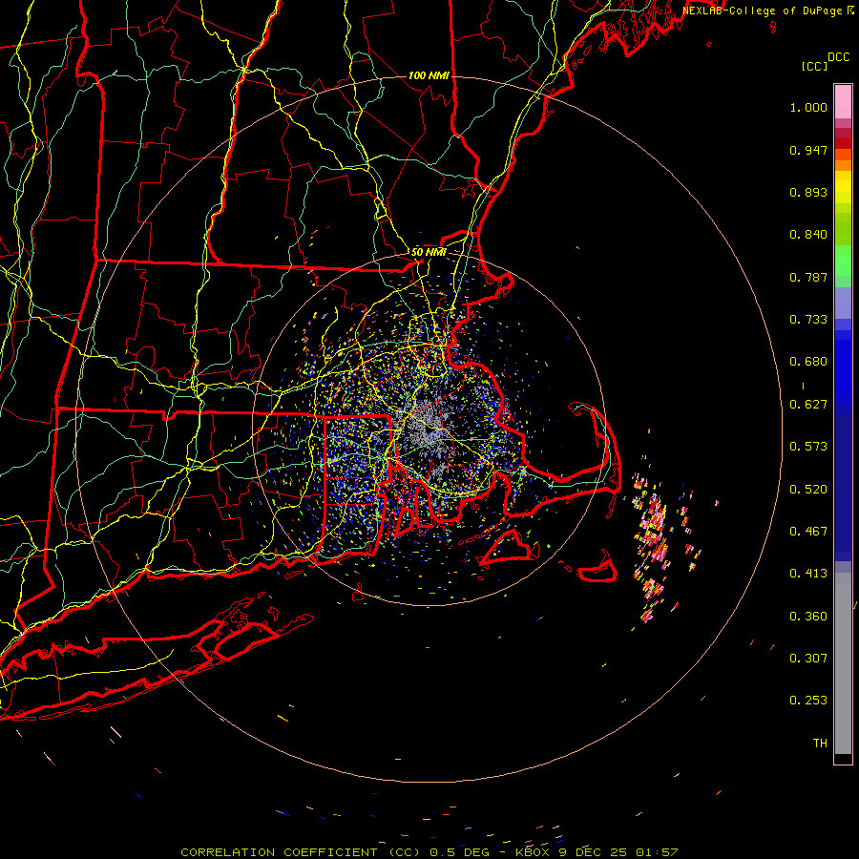Image resolution: width=859 pixels, height=859 pixels.
Task: Pick the pink segment beside 1.000
Action: [x=843, y=102]
